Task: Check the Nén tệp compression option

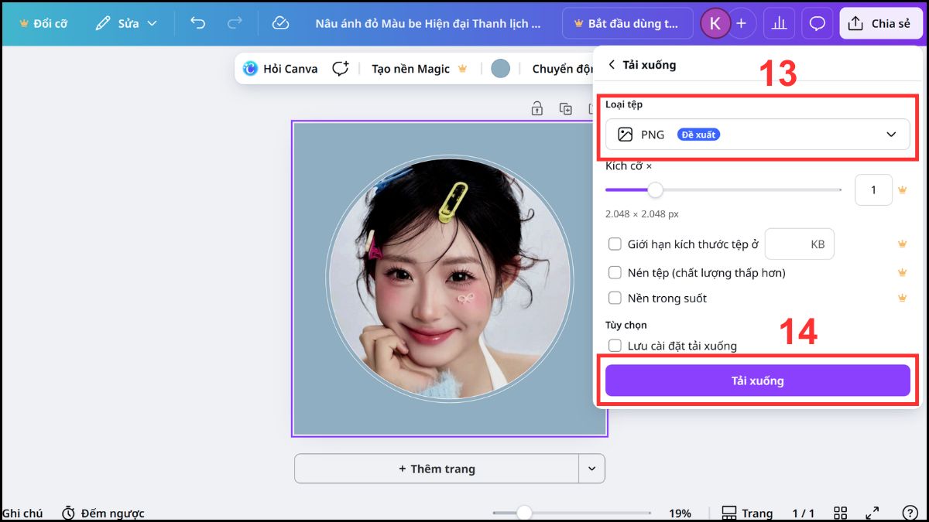Action: tap(615, 272)
